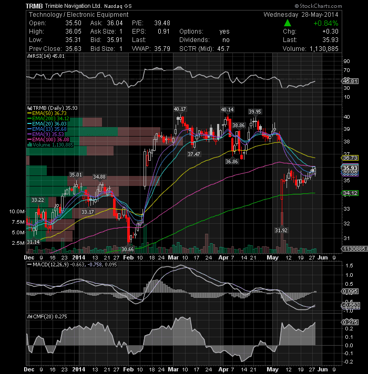The height and width of the screenshot is (374, 368).
Task: Click the 36.73 EMA right-axis price tag
Action: coord(350,158)
